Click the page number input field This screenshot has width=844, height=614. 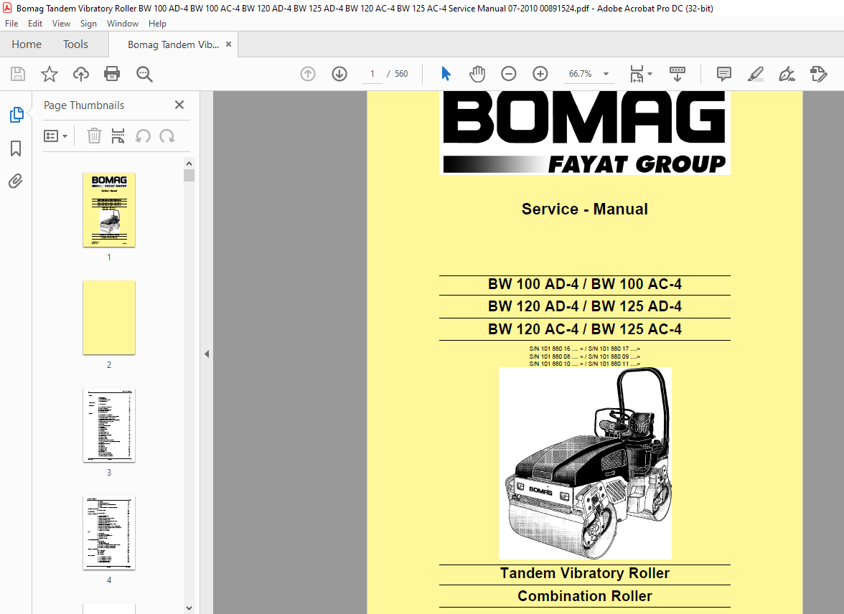pyautogui.click(x=372, y=74)
